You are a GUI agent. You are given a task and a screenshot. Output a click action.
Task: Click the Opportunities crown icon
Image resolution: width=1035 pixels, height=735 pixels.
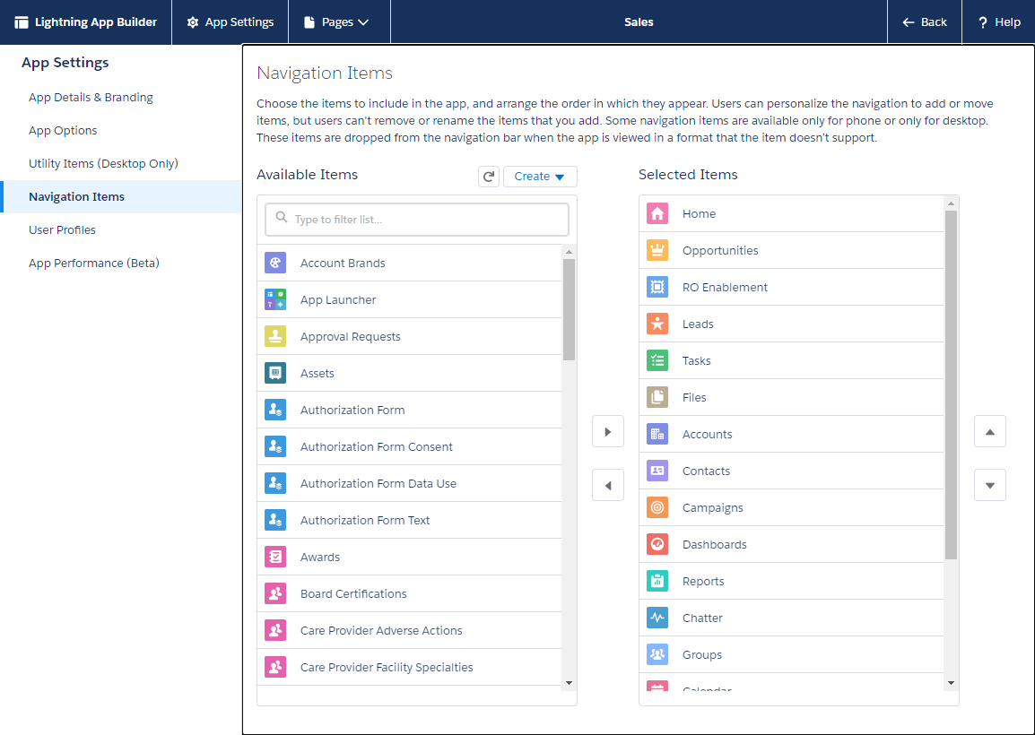tap(657, 250)
